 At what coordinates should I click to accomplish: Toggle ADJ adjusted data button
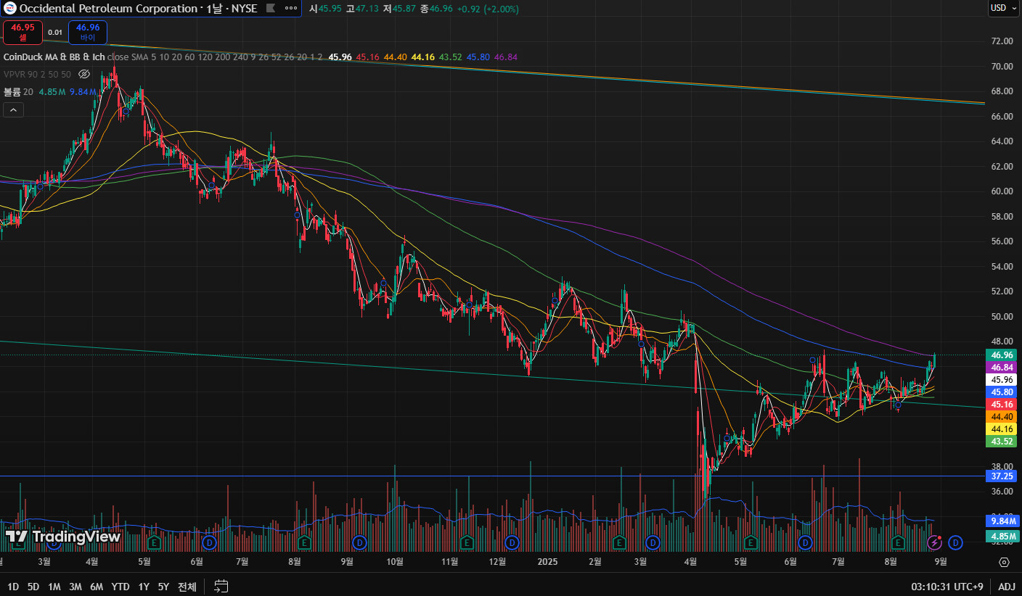[x=1007, y=587]
